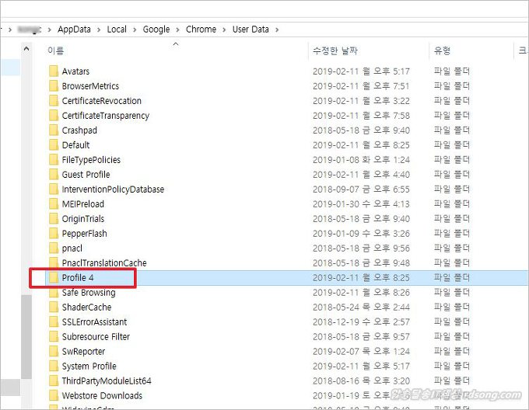
Task: Open the dropdown arrow after Chrome breadcrumb
Action: point(224,30)
